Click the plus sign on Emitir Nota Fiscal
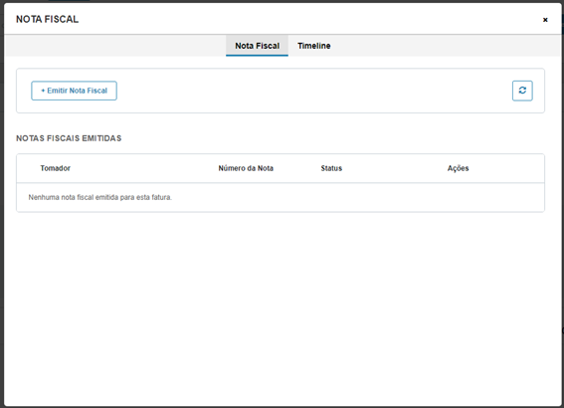The image size is (564, 408). (x=43, y=91)
